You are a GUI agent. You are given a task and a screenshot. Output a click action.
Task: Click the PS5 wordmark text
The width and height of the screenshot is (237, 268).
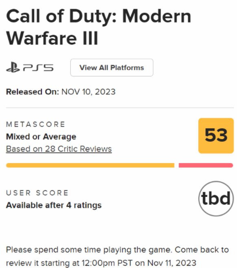[x=38, y=68]
